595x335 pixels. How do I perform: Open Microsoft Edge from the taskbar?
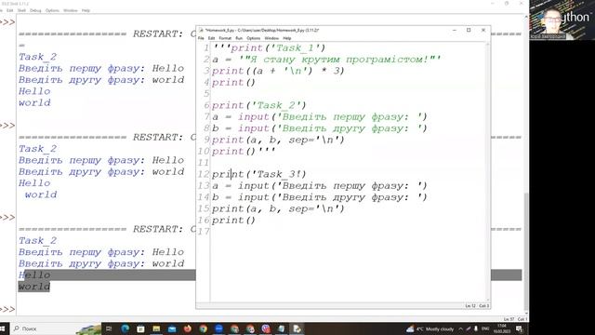pyautogui.click(x=125, y=328)
